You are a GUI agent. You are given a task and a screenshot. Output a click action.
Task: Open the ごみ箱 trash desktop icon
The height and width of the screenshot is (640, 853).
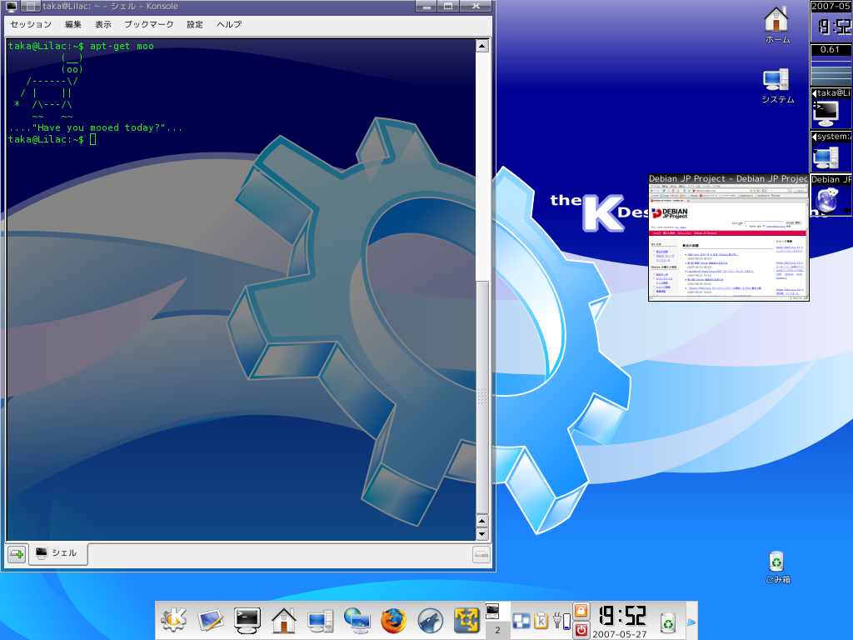[777, 567]
